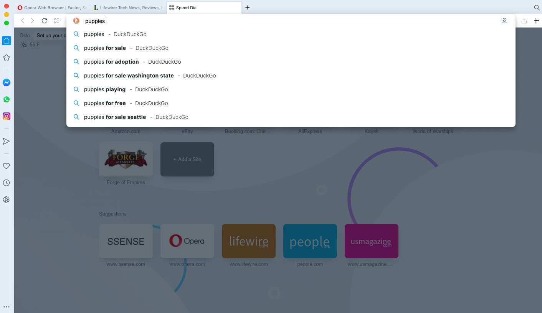Screen dimensions: 542x313
Task: Open Facebook Messenger in the sidebar
Action: click(7, 82)
